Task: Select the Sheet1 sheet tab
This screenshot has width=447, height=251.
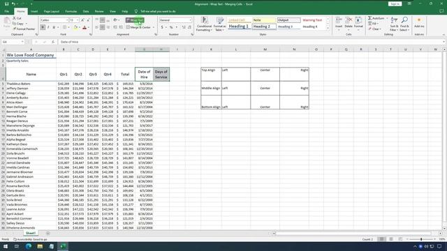Action: [x=31, y=233]
